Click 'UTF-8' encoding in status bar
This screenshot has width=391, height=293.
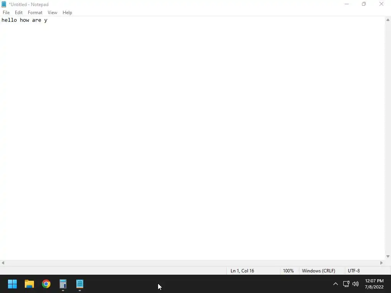click(x=354, y=271)
